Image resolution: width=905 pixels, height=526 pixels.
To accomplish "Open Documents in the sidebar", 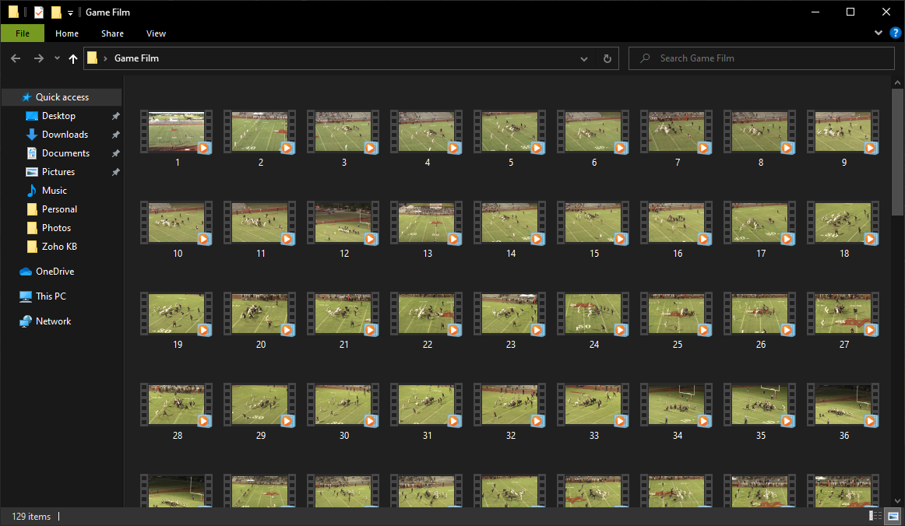I will pos(65,153).
